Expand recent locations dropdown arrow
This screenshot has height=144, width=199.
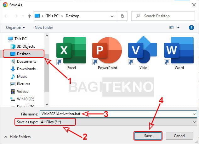(23, 16)
